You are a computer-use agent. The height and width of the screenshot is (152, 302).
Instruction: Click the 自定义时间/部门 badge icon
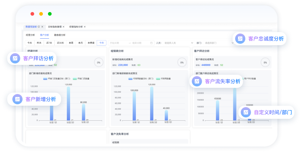pos(246,112)
